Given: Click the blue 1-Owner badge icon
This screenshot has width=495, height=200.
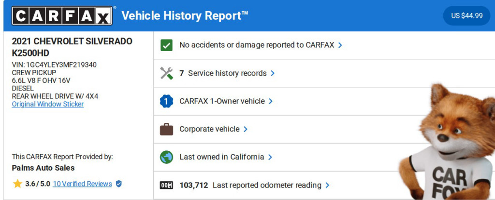Looking at the screenshot, I should (166, 101).
